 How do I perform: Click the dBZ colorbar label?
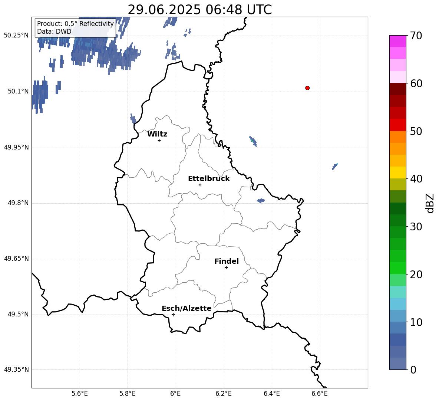pos(430,203)
